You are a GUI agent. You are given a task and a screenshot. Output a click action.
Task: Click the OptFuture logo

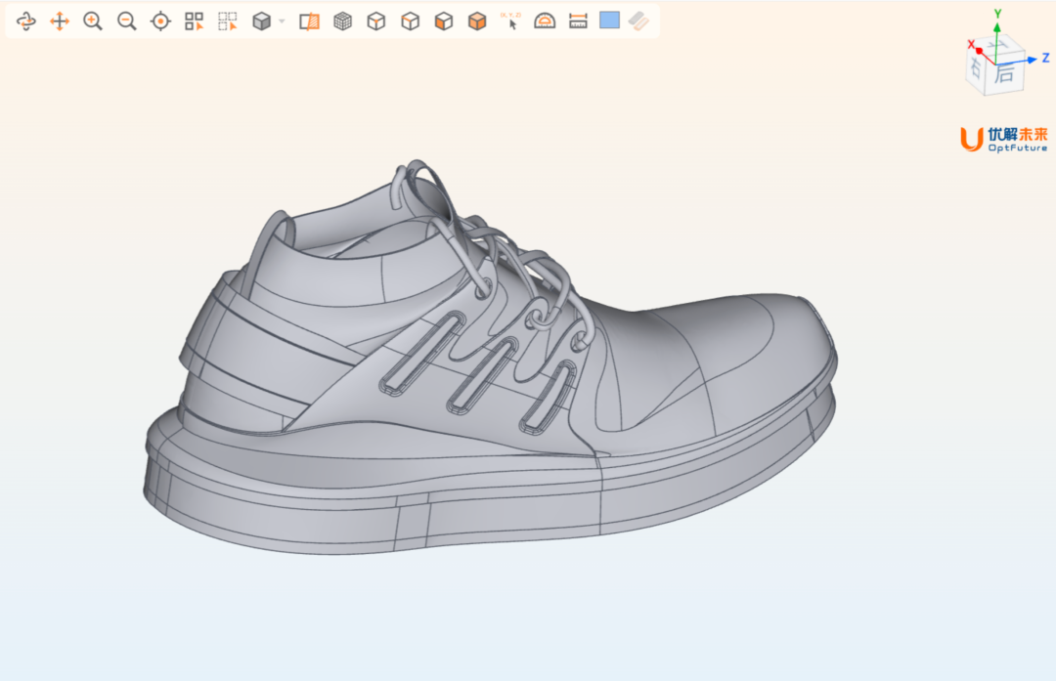(1003, 139)
